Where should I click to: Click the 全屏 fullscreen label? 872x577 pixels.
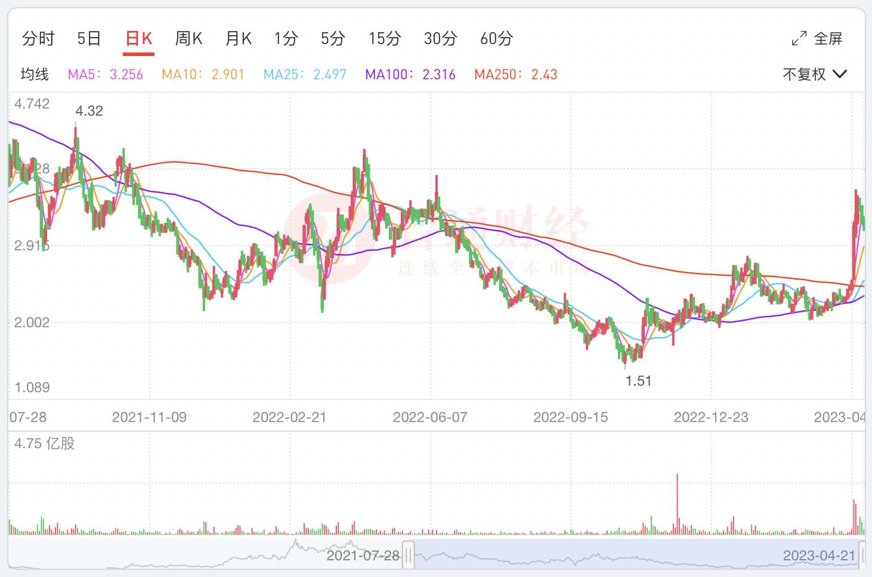click(x=828, y=39)
